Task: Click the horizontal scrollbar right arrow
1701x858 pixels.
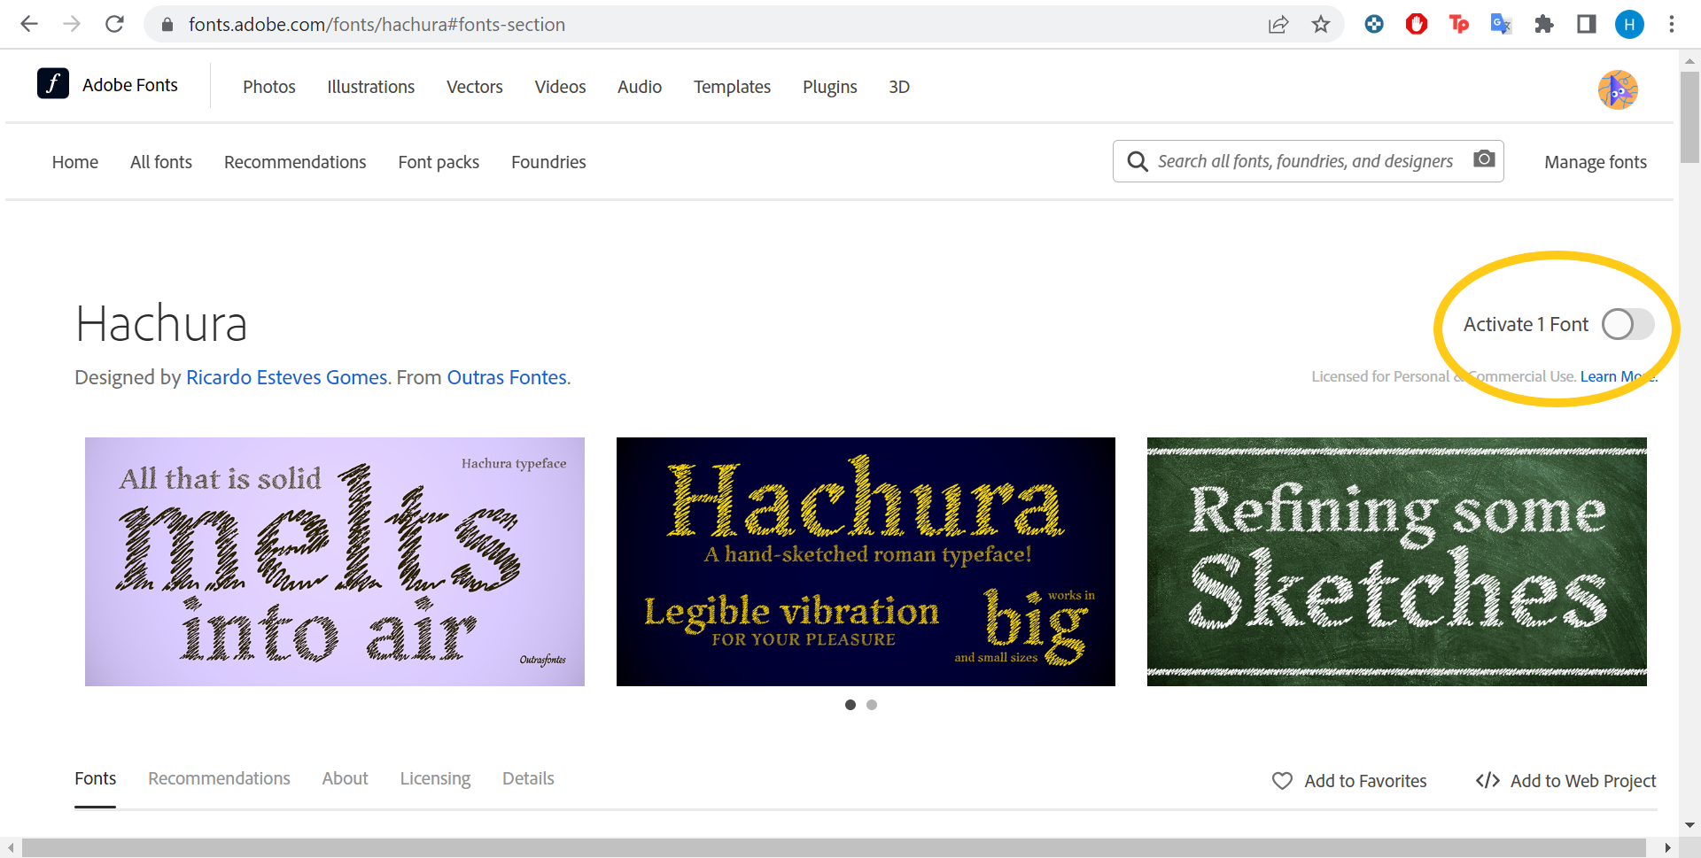Action: 1668,847
